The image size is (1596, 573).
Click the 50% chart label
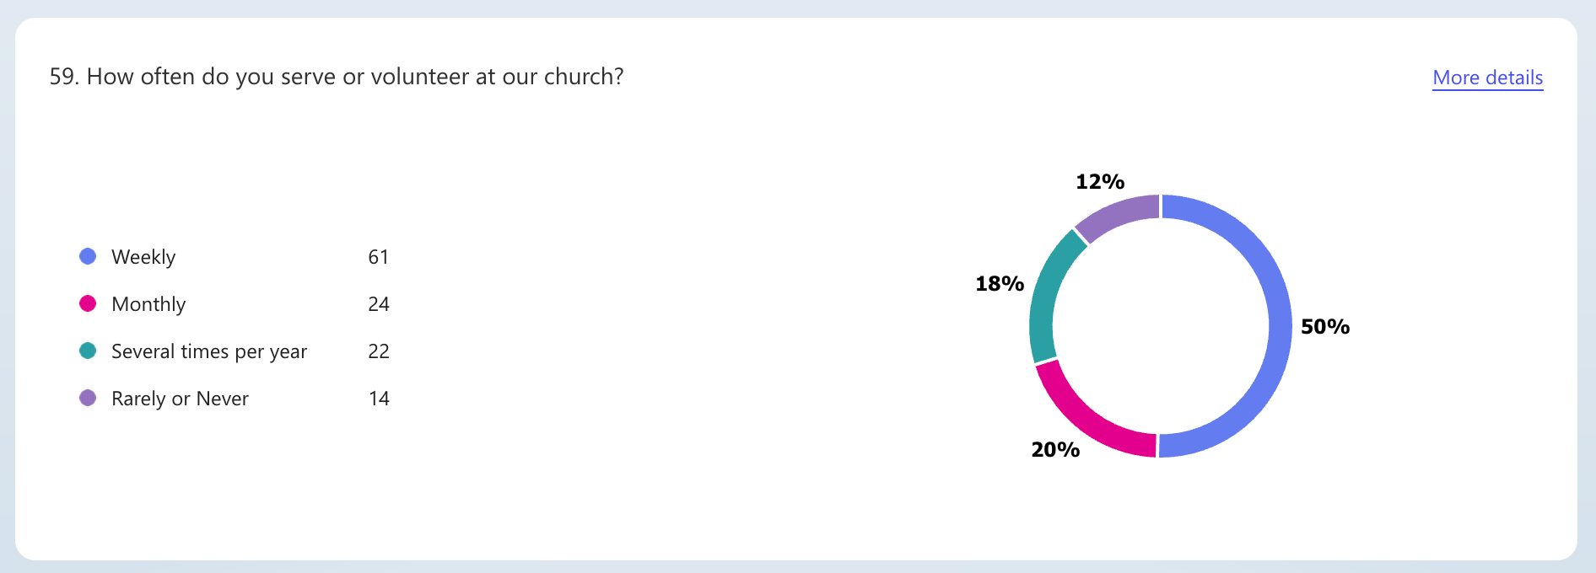(x=1324, y=327)
